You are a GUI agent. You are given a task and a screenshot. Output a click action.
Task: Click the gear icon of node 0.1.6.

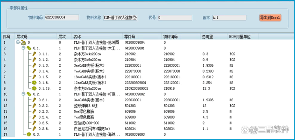tap(34, 83)
